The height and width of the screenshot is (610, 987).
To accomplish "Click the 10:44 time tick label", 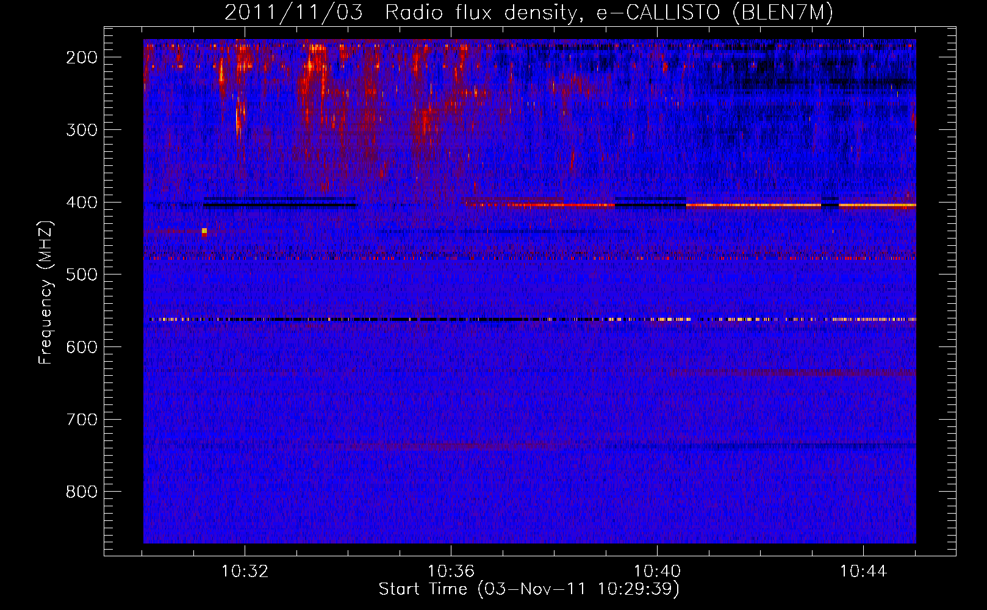I will pos(863,571).
